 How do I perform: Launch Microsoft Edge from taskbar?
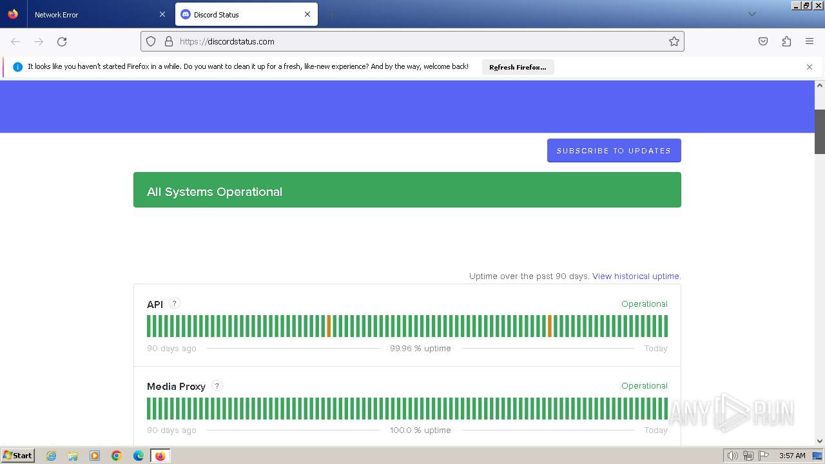pos(139,456)
